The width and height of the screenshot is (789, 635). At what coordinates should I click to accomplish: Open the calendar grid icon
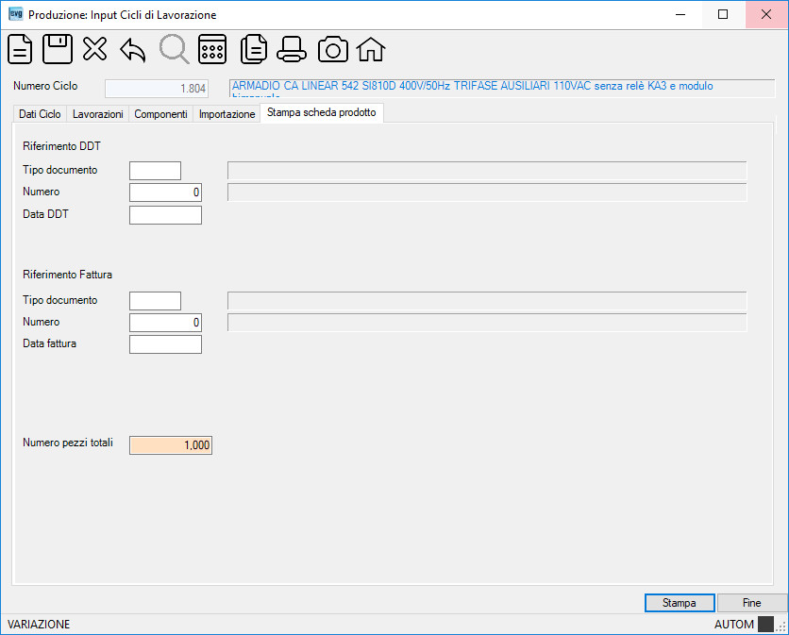click(212, 49)
